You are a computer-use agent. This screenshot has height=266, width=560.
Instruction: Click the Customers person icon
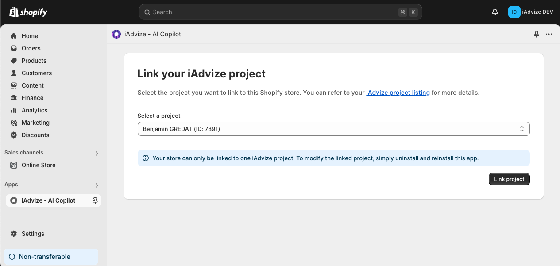14,73
